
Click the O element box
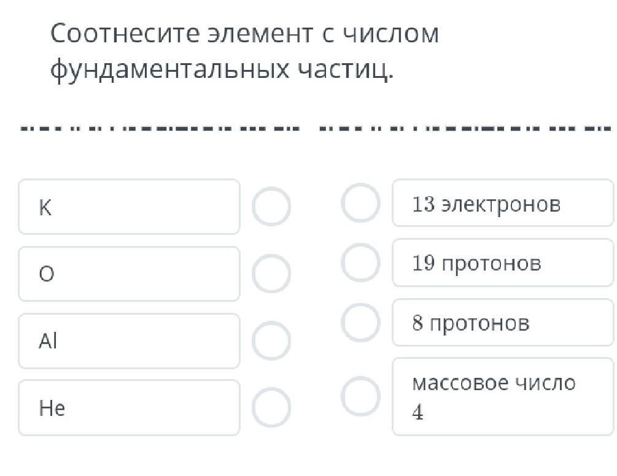point(129,274)
